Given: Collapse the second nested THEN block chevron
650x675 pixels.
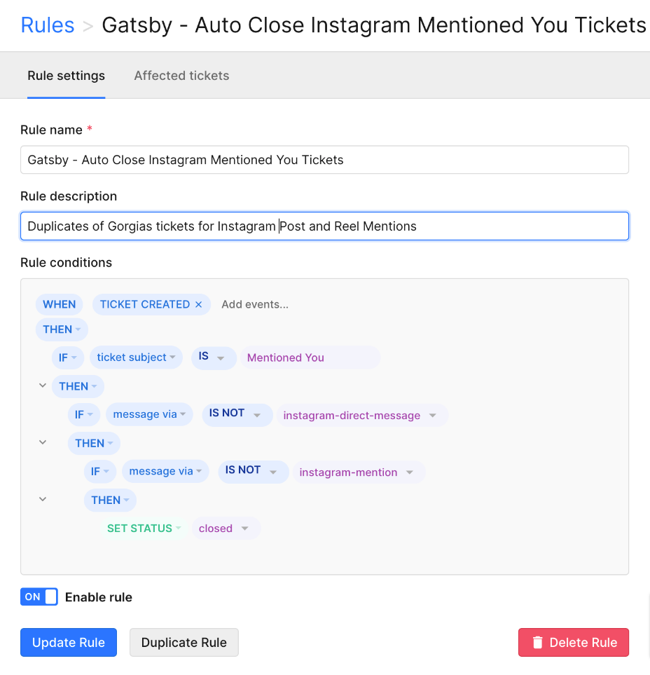Looking at the screenshot, I should tap(43, 442).
